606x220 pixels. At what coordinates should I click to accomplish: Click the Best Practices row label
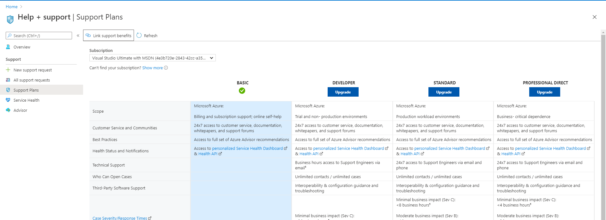point(105,139)
